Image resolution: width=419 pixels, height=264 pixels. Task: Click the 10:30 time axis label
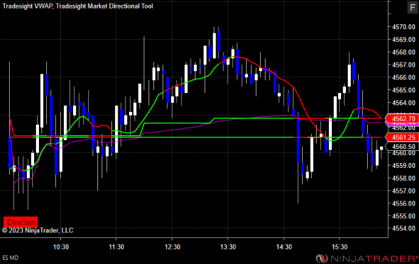click(61, 247)
